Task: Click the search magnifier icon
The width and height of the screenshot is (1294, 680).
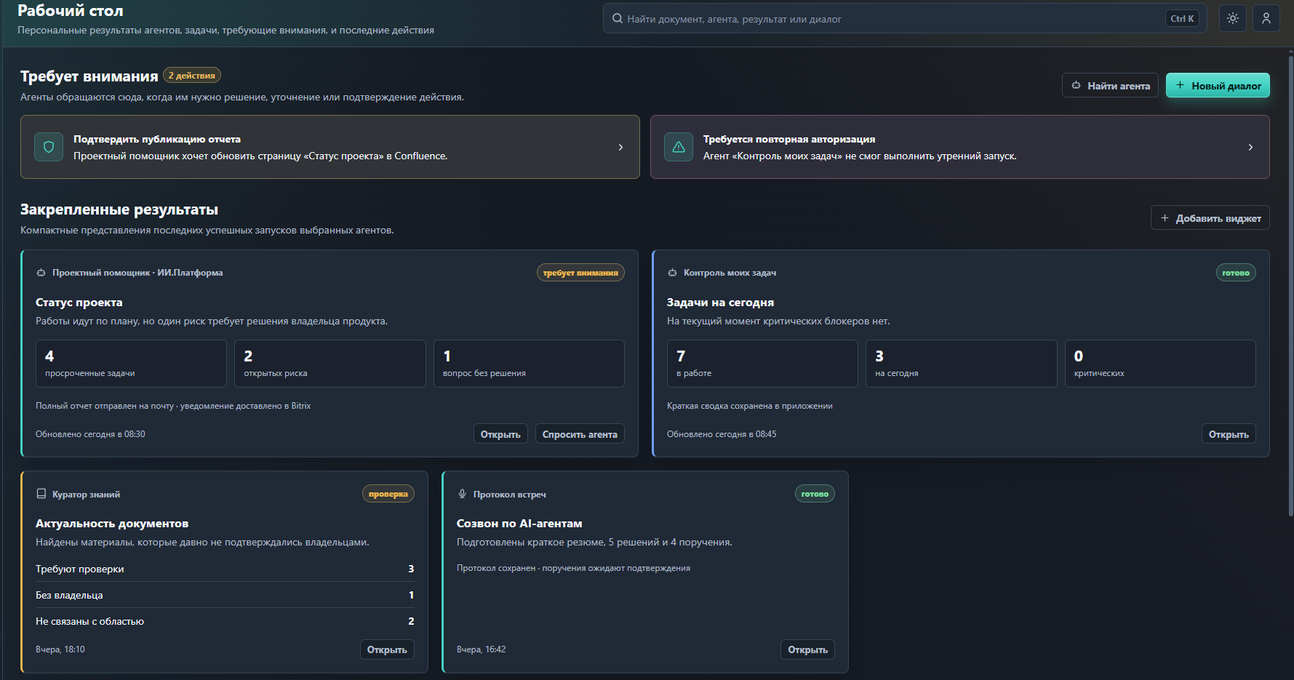Action: click(x=618, y=19)
